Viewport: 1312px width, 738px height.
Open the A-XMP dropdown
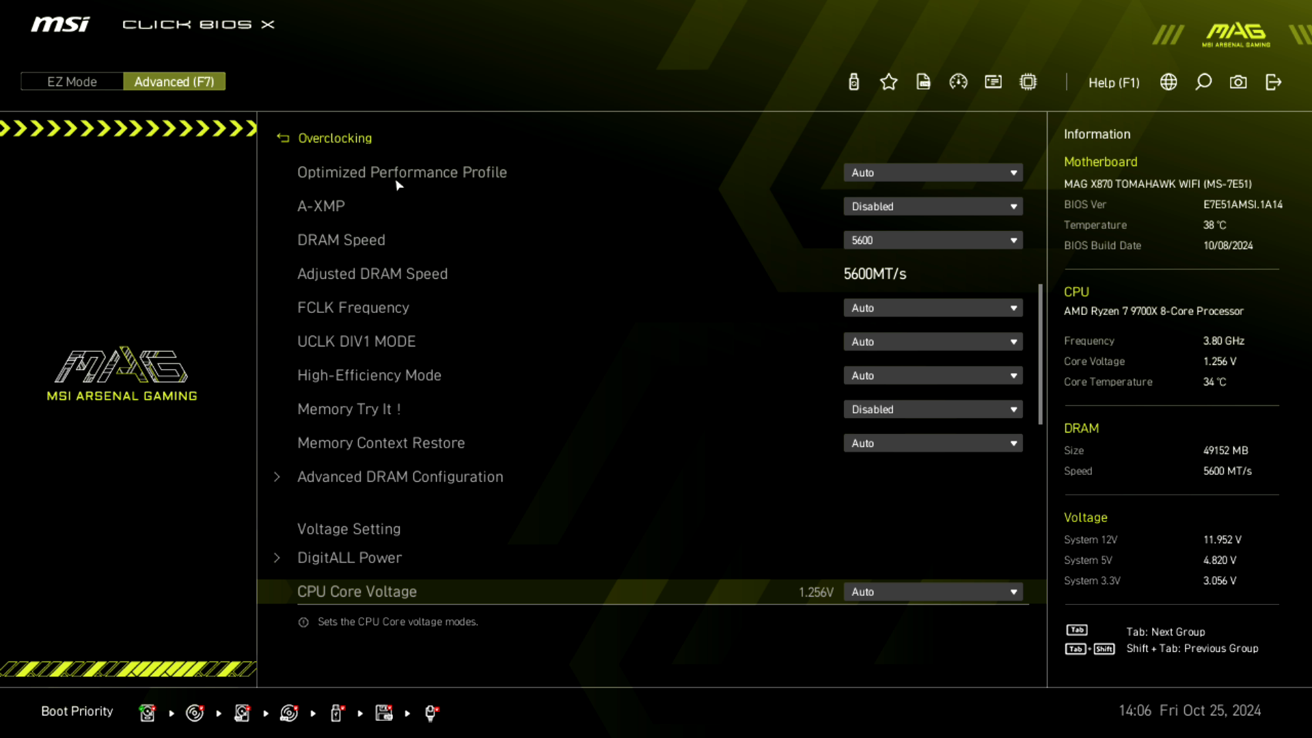[933, 206]
